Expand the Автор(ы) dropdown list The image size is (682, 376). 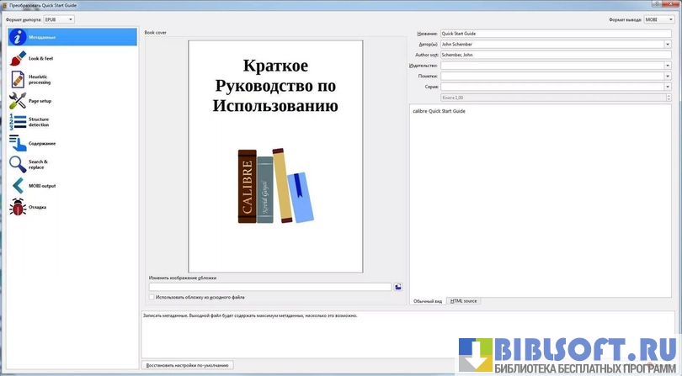[667, 44]
